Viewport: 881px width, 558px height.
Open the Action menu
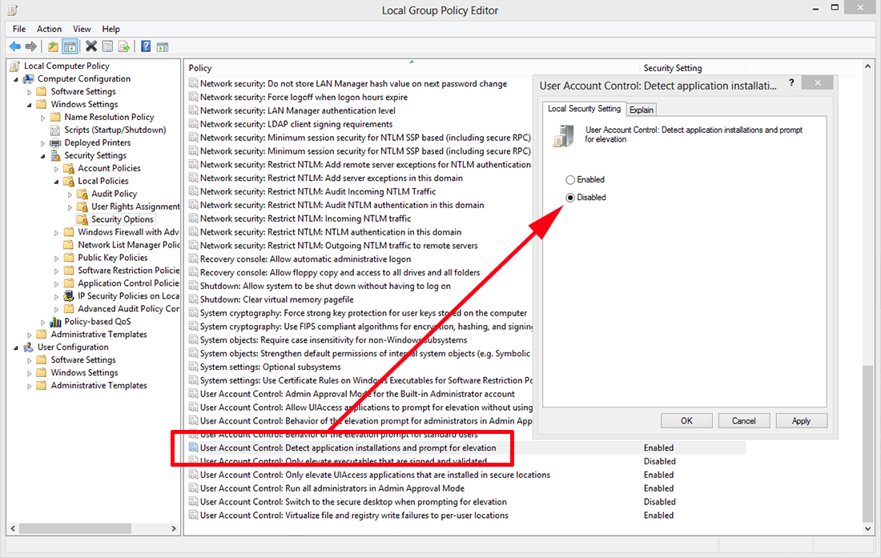point(49,29)
